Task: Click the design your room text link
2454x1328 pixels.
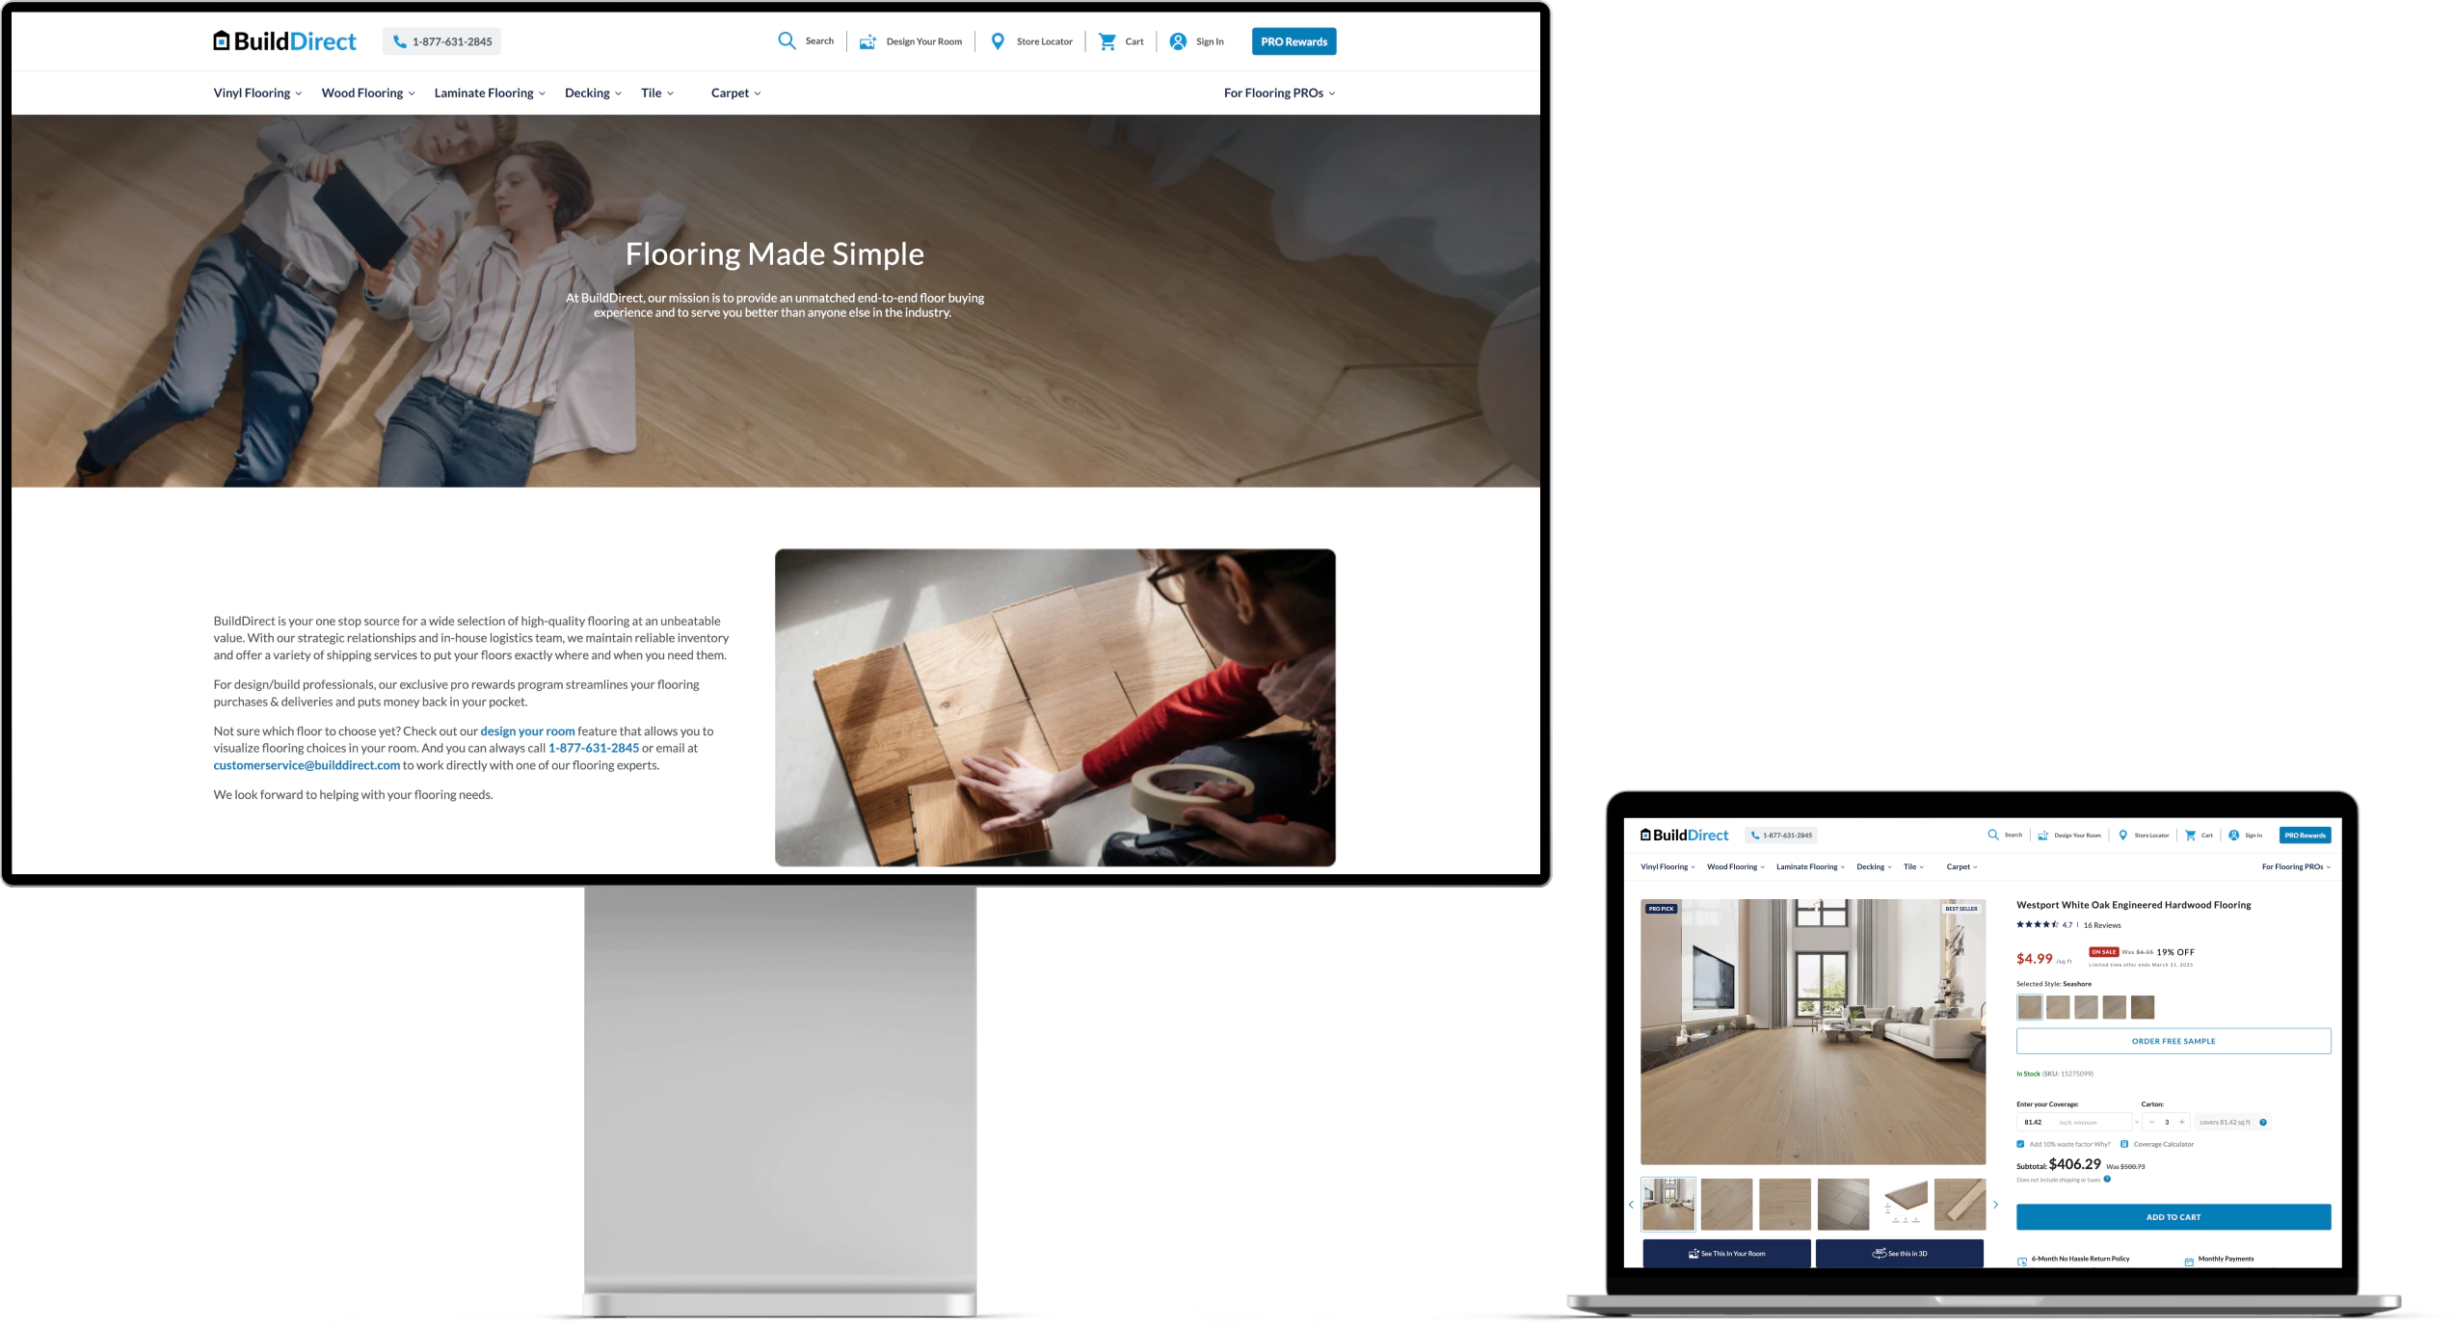Action: (527, 730)
